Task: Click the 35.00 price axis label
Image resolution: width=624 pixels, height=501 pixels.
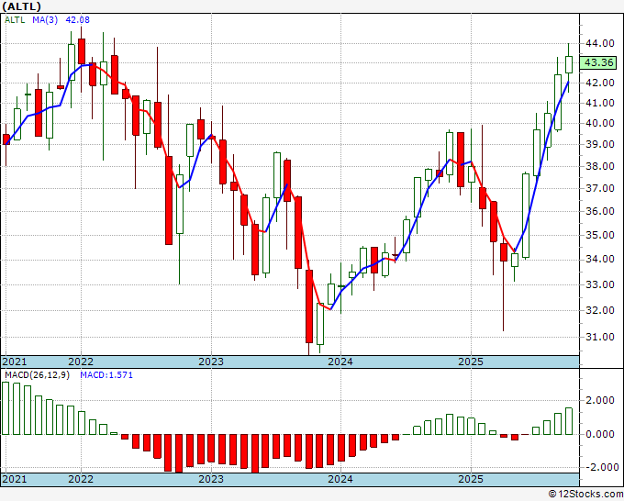Action: click(599, 235)
